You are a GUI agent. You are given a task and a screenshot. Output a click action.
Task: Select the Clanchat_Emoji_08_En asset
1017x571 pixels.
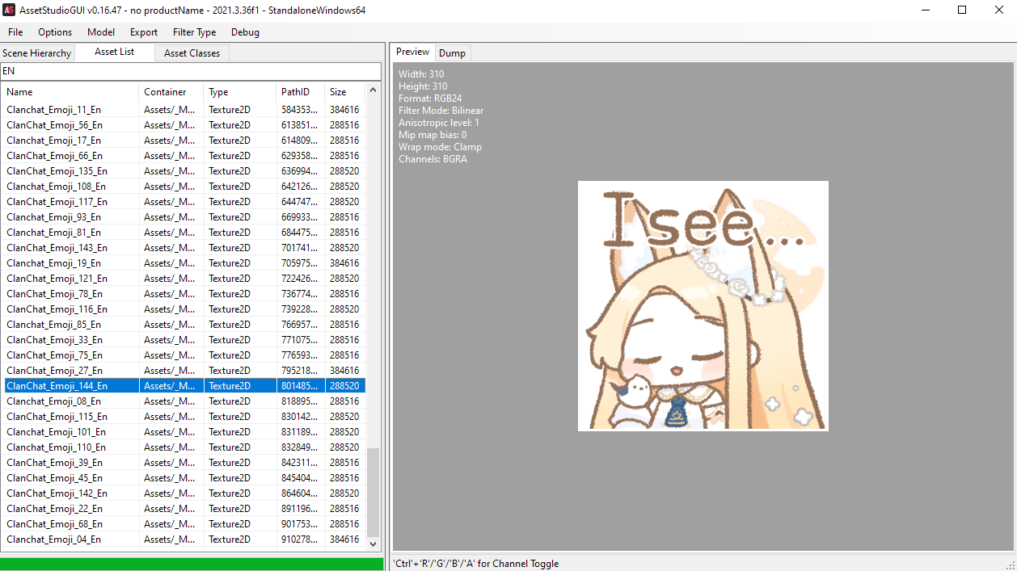coord(185,401)
